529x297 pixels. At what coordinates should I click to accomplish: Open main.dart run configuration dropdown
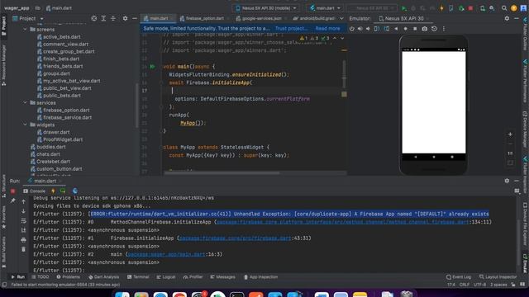pyautogui.click(x=325, y=8)
